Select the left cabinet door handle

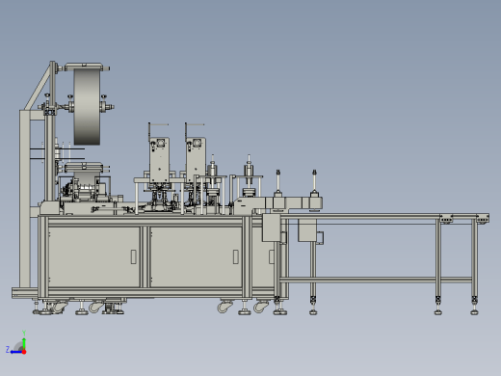point(134,257)
